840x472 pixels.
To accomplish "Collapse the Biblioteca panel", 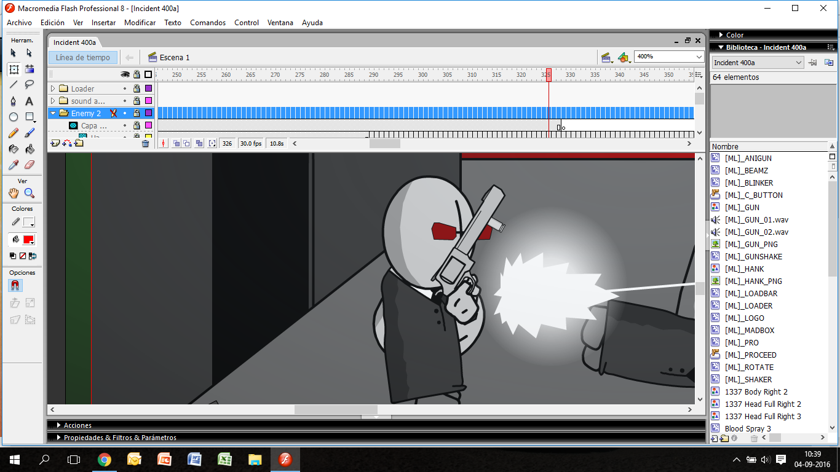I will tap(721, 47).
